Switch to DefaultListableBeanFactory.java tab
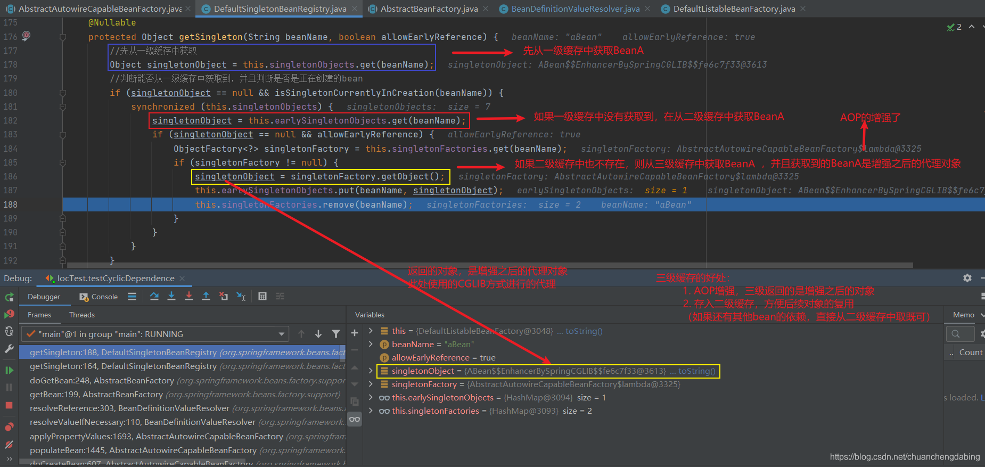The image size is (985, 467). tap(734, 9)
